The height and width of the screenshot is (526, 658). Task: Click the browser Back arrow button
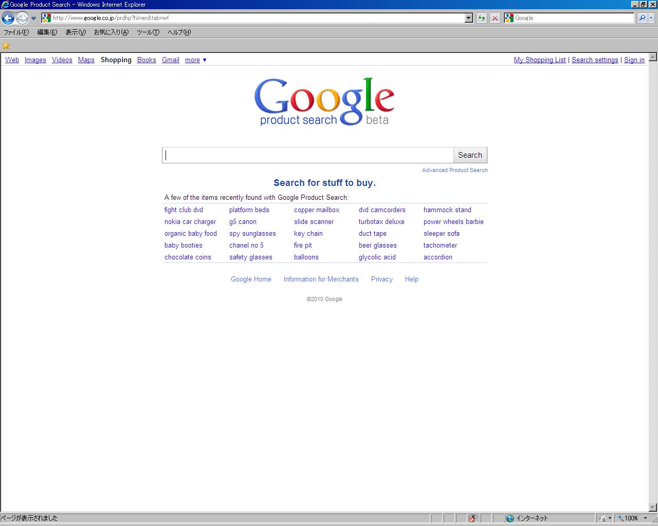[x=8, y=18]
